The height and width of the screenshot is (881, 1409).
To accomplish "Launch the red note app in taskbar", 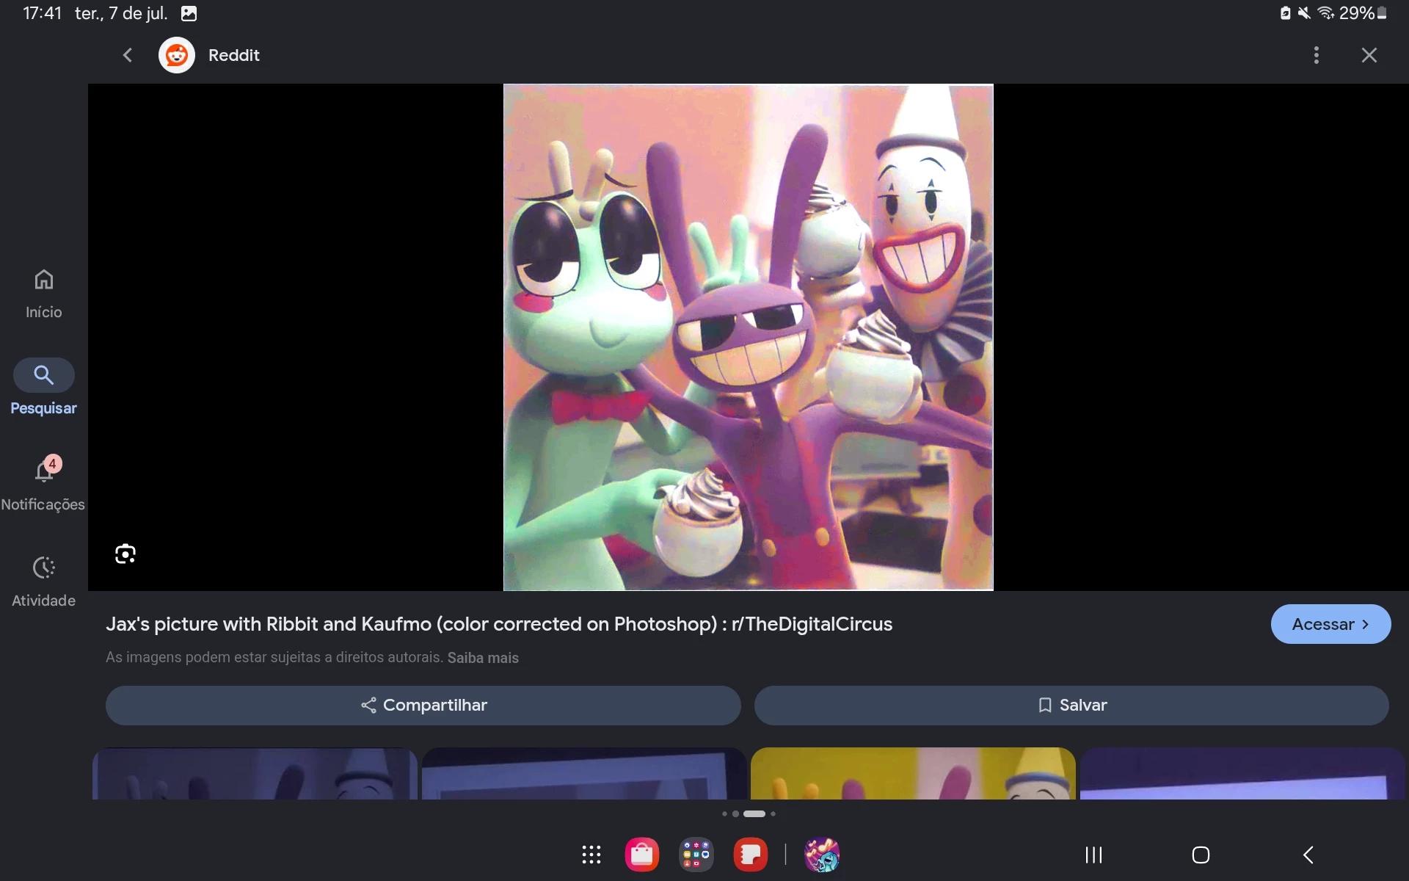I will pyautogui.click(x=751, y=855).
